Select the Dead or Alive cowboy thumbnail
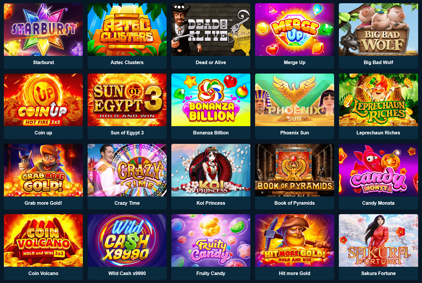This screenshot has height=283, width=422. [211, 30]
